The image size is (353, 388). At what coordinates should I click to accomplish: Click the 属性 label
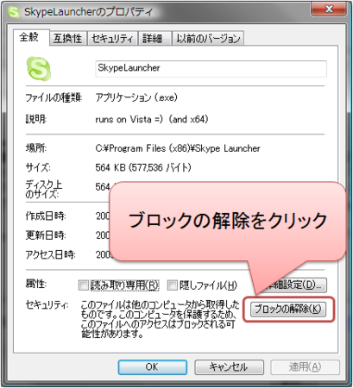[36, 284]
